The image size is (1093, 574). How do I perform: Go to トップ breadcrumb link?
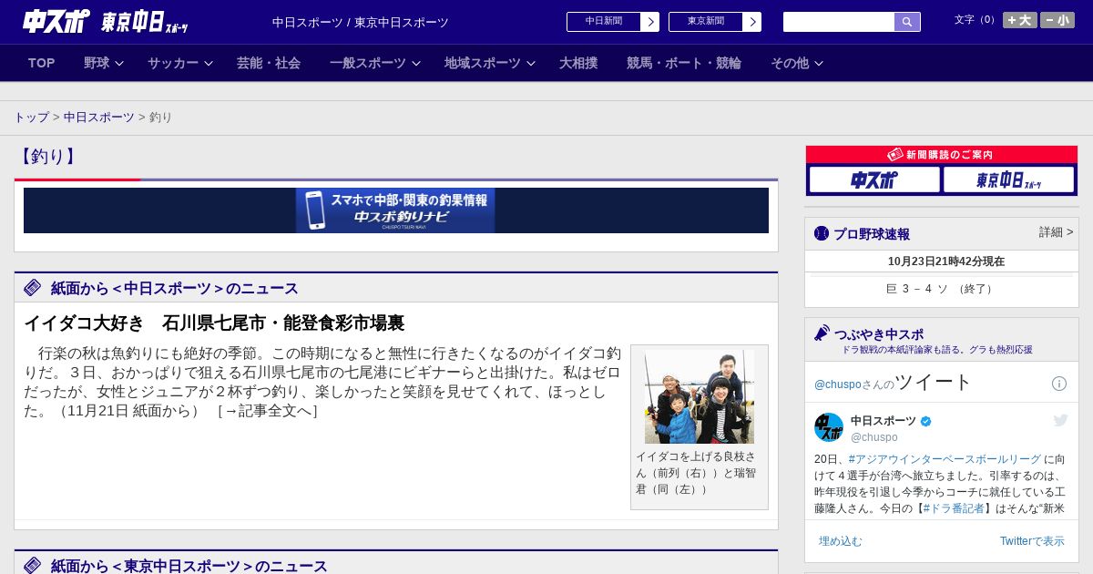(32, 118)
